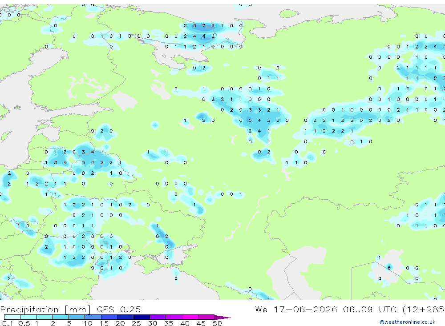Click the '15' legend scale label

click(104, 323)
